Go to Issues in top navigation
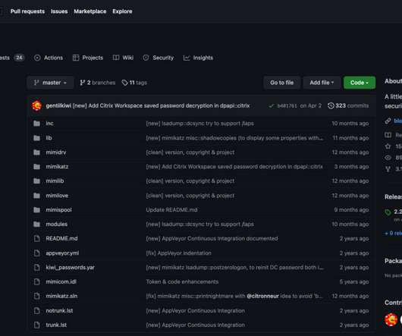The height and width of the screenshot is (336, 402). click(x=59, y=11)
